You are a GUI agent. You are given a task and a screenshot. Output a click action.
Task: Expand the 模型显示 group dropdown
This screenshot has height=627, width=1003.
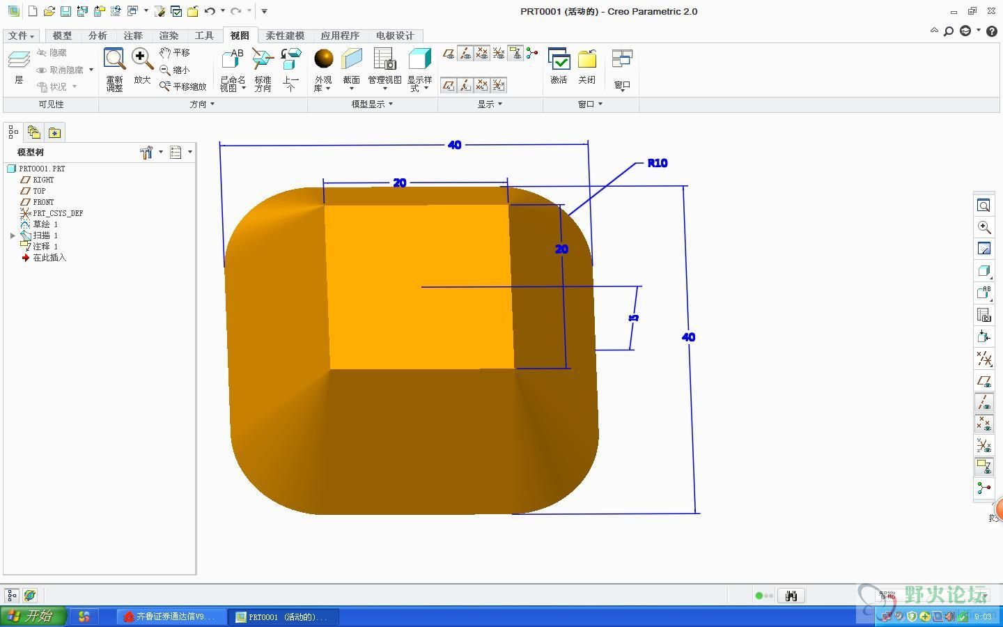point(372,104)
